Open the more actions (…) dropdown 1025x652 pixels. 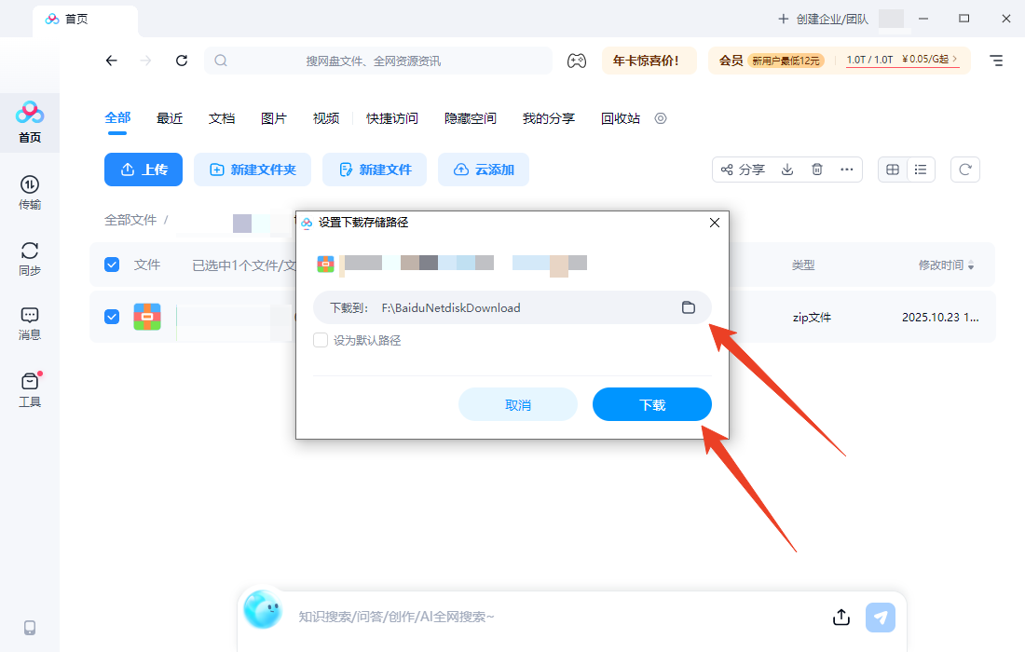click(x=847, y=169)
